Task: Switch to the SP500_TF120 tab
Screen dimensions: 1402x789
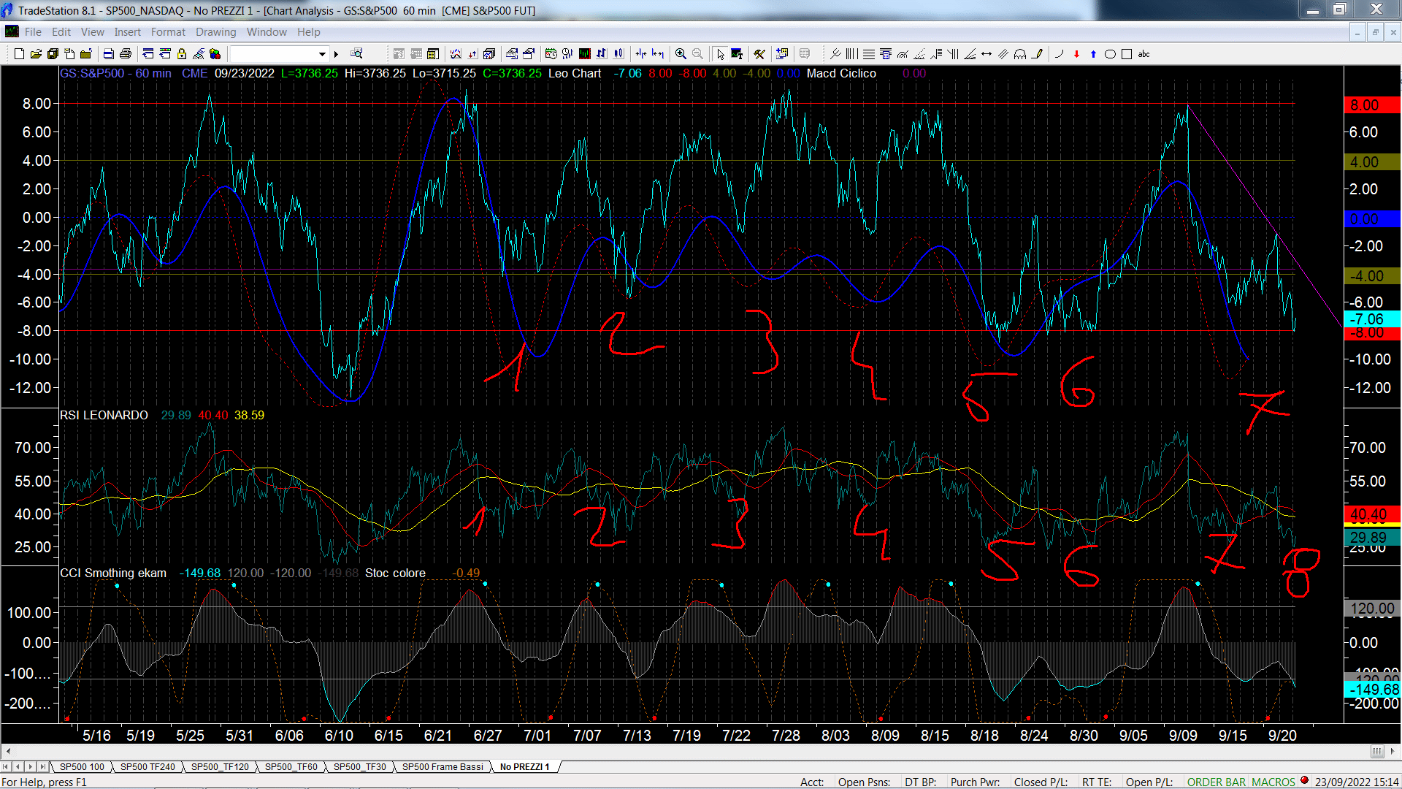Action: point(220,766)
